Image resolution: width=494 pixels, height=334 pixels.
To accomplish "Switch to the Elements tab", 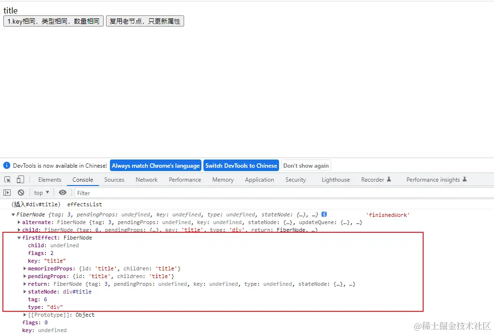I will click(x=50, y=180).
